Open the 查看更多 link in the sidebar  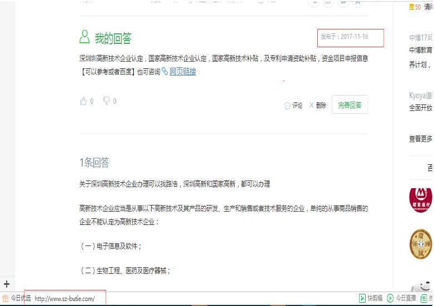pos(421,139)
